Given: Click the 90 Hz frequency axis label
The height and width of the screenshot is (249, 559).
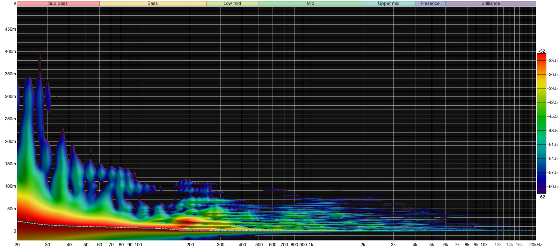Looking at the screenshot, I should (x=130, y=244).
